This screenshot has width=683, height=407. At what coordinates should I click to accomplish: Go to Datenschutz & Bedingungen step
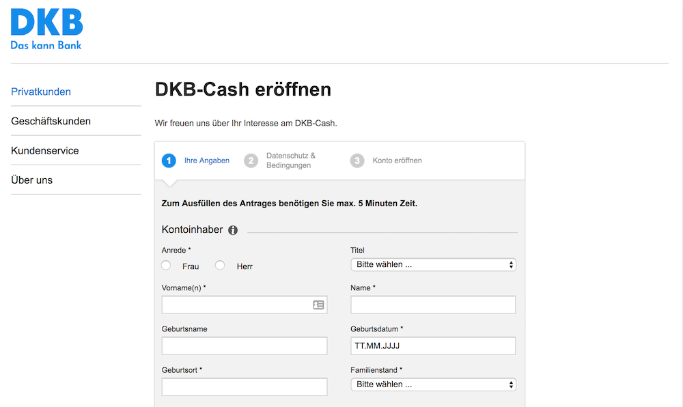click(291, 160)
